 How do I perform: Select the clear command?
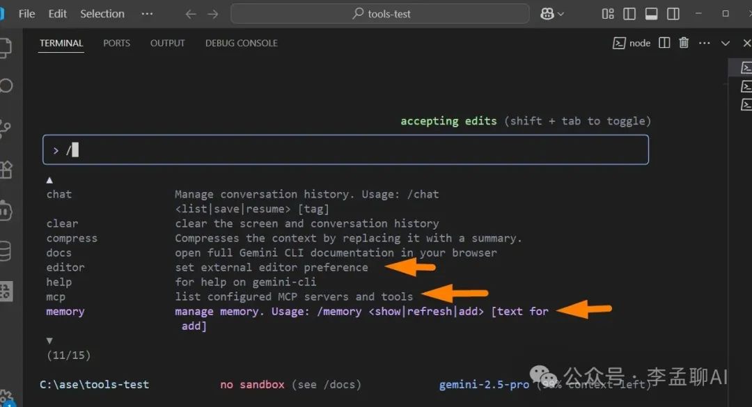(x=62, y=223)
